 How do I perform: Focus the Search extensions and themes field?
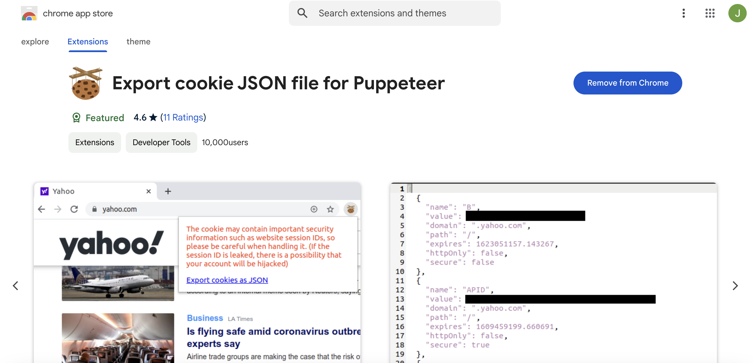(395, 13)
